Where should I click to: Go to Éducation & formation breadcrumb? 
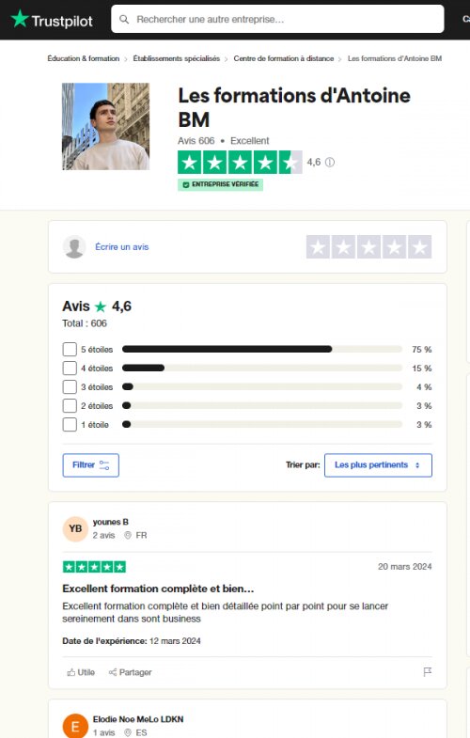[84, 58]
